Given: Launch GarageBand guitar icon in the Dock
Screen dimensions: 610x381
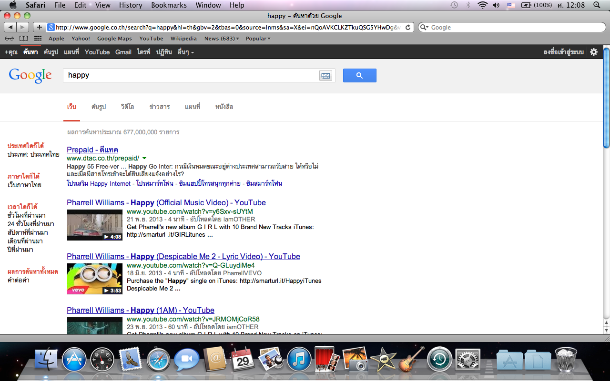Looking at the screenshot, I should point(412,360).
